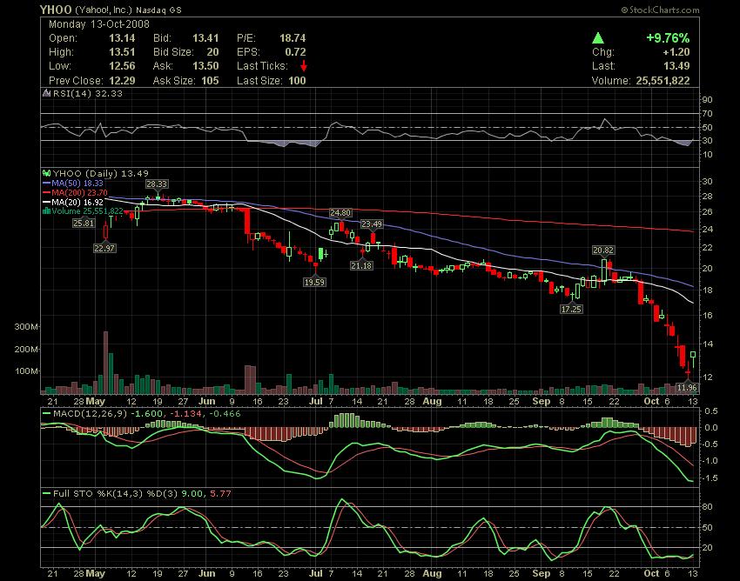Click the YHOO ticker symbol in the title
Screen dimensions: 740x581
[55, 10]
